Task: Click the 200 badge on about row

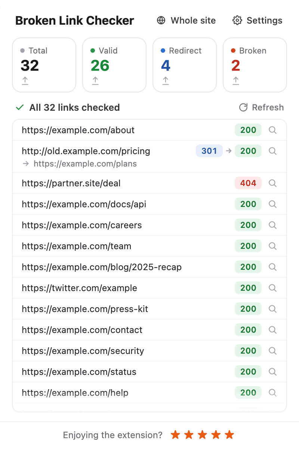Action: (x=248, y=130)
